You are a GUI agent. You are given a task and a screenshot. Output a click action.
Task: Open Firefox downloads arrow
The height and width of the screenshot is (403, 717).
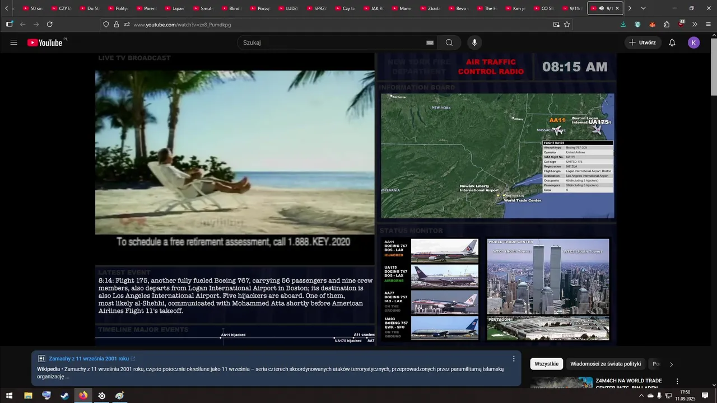point(623,25)
